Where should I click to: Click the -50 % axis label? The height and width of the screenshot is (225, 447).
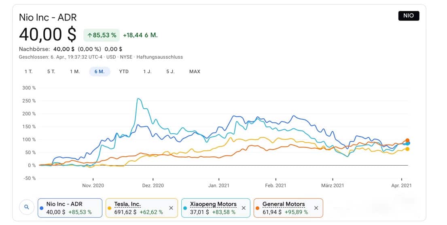click(29, 178)
